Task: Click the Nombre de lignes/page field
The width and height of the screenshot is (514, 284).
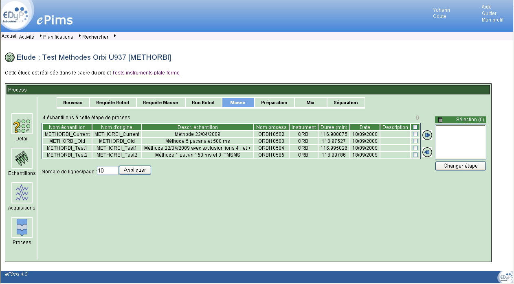Action: coord(108,170)
